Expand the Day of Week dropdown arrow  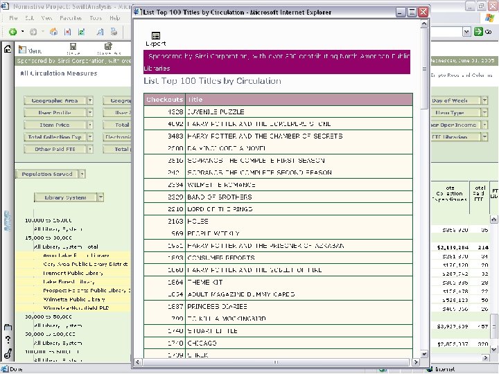pos(484,100)
